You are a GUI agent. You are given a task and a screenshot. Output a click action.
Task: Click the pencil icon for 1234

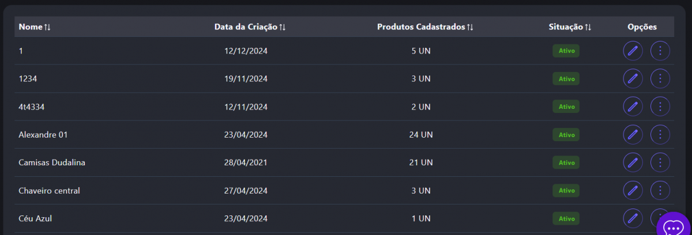(x=633, y=78)
